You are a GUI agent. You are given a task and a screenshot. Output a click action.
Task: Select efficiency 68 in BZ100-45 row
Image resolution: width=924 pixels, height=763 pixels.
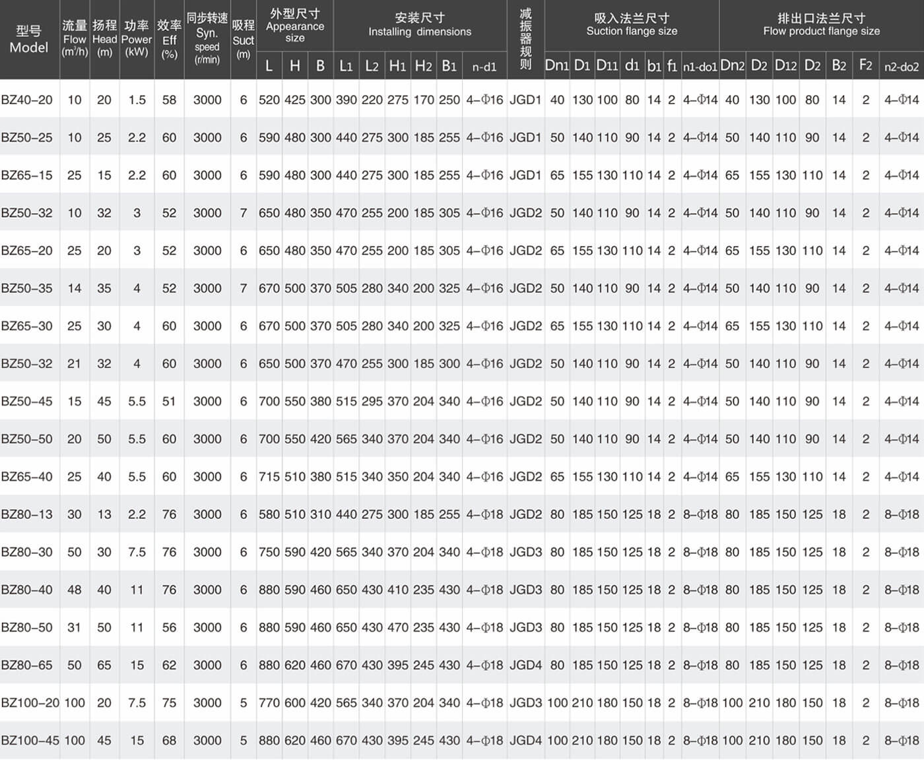(169, 739)
